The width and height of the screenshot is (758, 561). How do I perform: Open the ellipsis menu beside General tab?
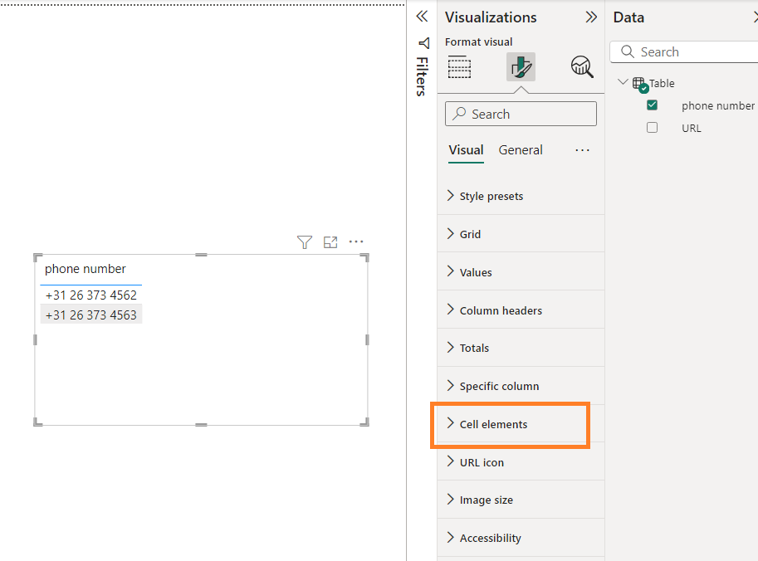[x=582, y=150]
